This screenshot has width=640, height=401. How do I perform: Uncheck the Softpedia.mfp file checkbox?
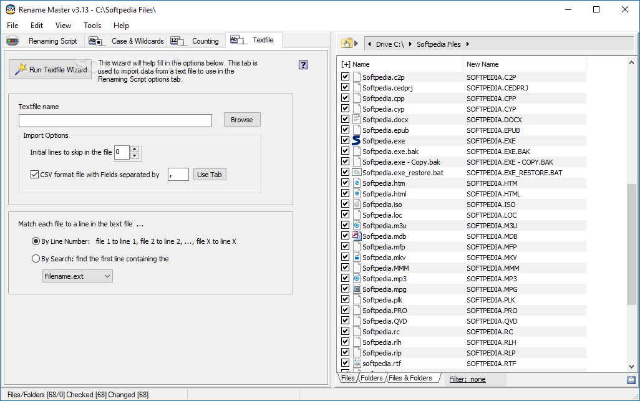pos(346,246)
